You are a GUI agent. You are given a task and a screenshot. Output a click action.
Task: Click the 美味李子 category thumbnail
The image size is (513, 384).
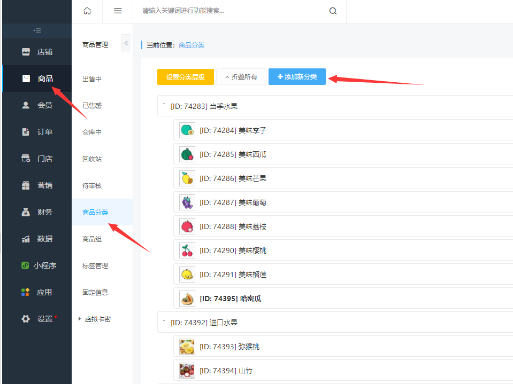coord(187,130)
